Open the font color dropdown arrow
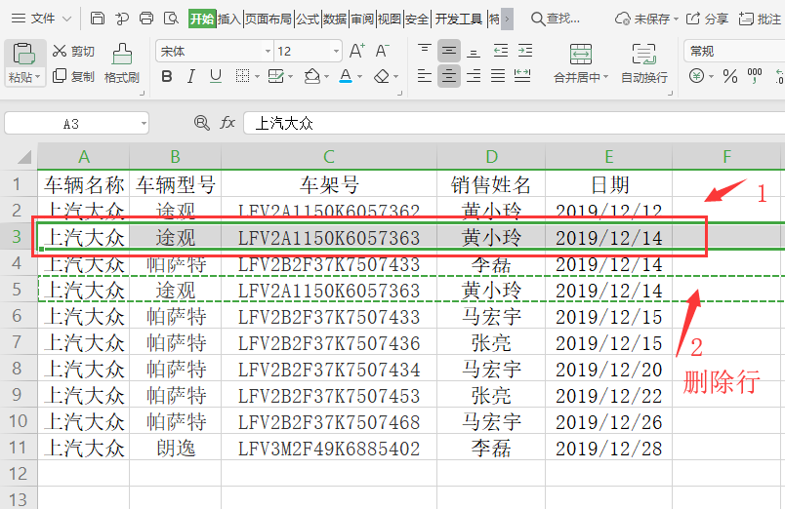The image size is (785, 509). click(x=359, y=77)
